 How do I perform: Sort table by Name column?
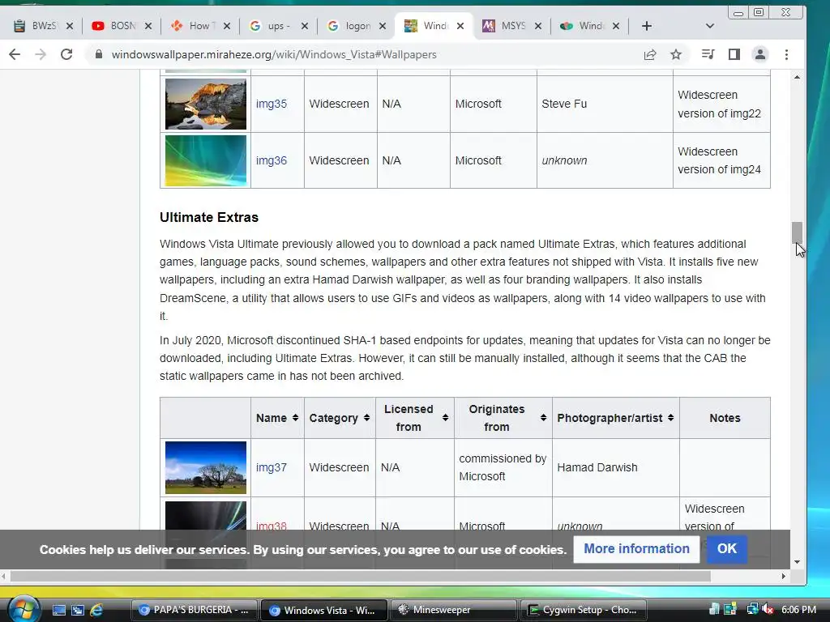(x=277, y=418)
